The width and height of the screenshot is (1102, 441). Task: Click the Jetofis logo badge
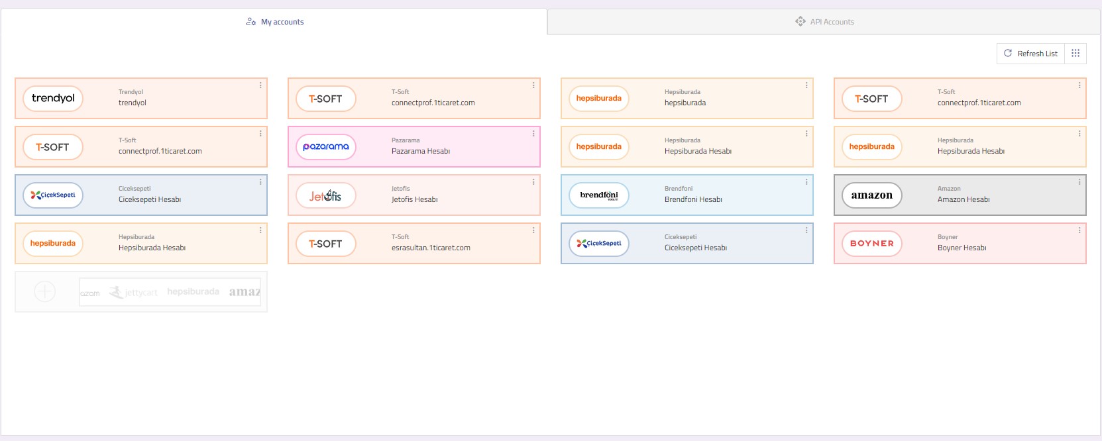(x=325, y=195)
